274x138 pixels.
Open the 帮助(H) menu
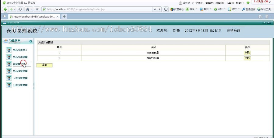tap(240, 3)
